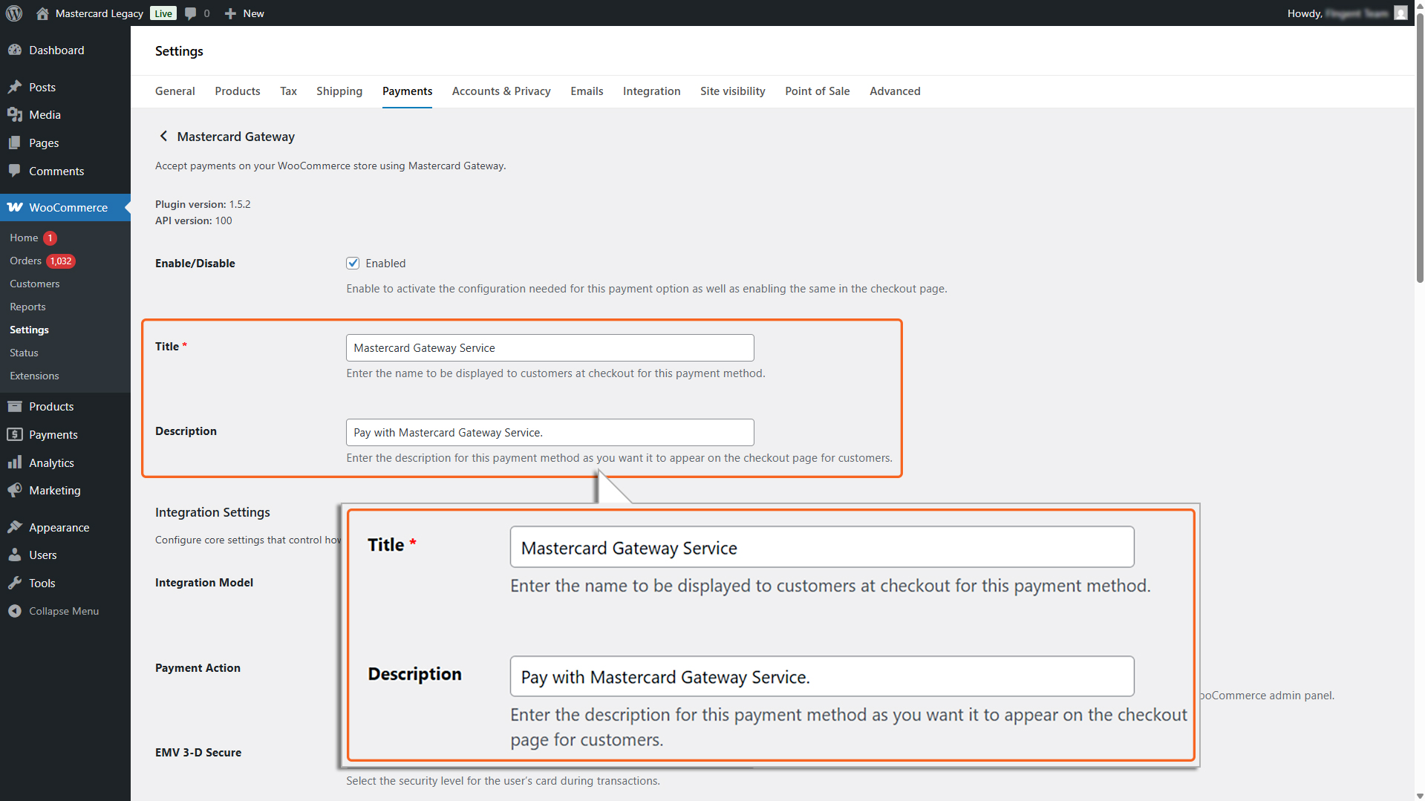The width and height of the screenshot is (1425, 801).
Task: Open Media library icon in sidebar
Action: click(x=15, y=115)
